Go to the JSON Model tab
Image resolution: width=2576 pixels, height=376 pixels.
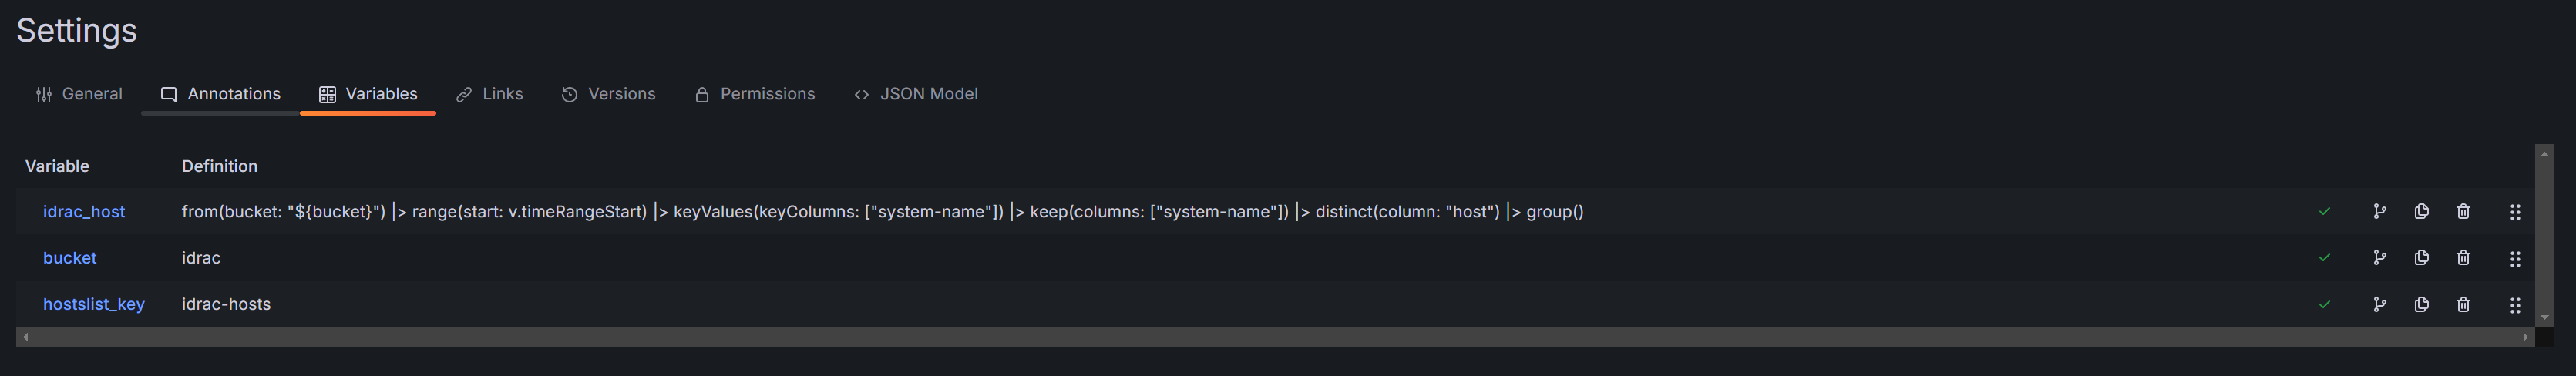[916, 94]
